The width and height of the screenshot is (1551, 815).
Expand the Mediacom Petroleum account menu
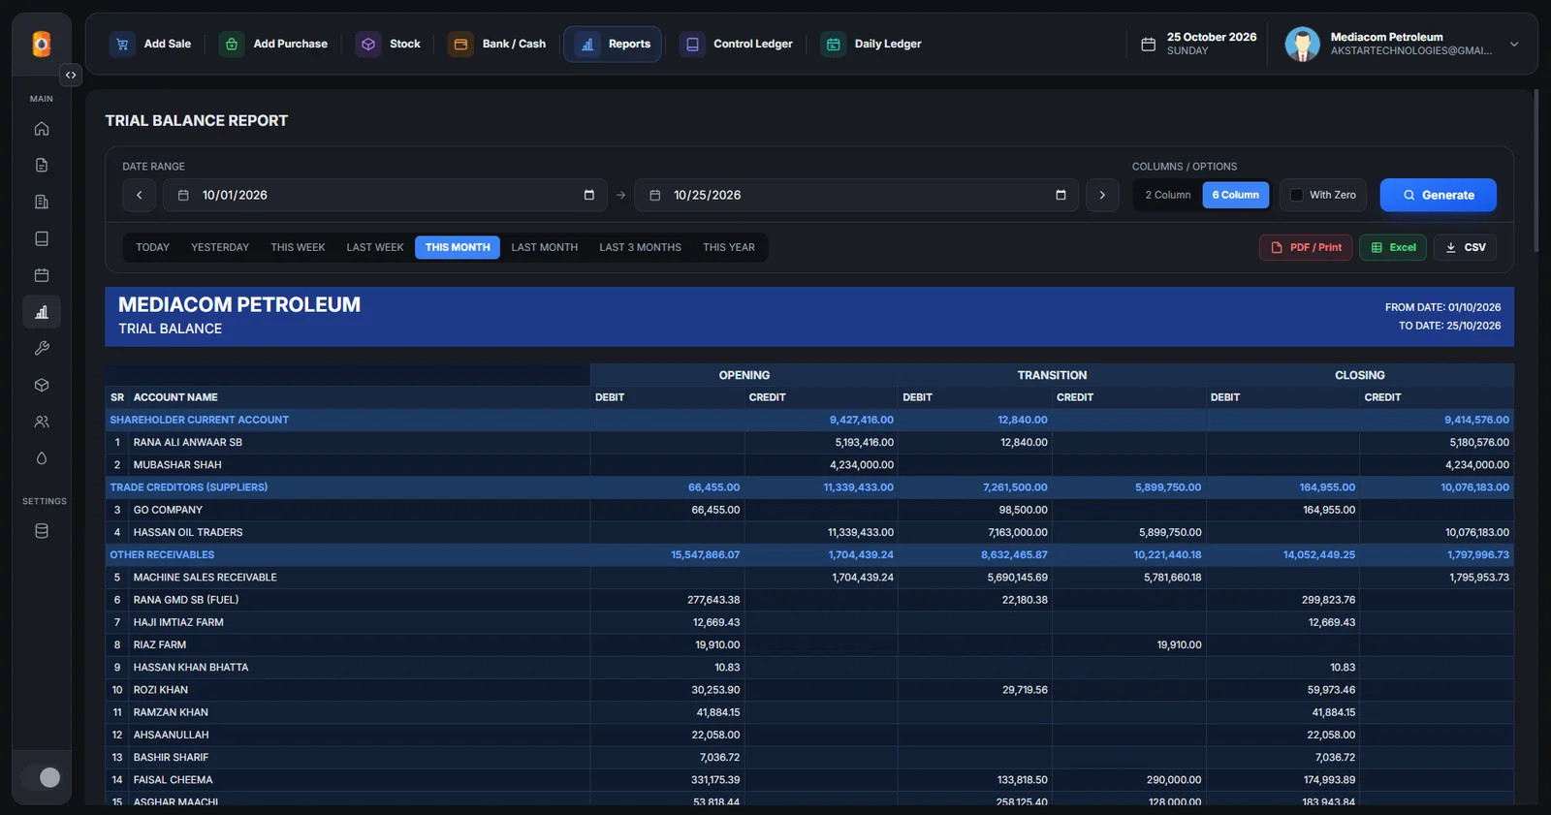point(1514,44)
